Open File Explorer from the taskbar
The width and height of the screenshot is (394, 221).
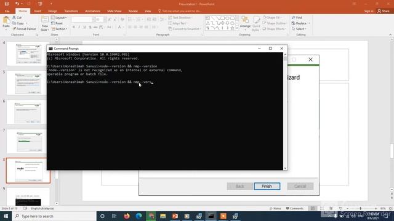click(x=163, y=216)
